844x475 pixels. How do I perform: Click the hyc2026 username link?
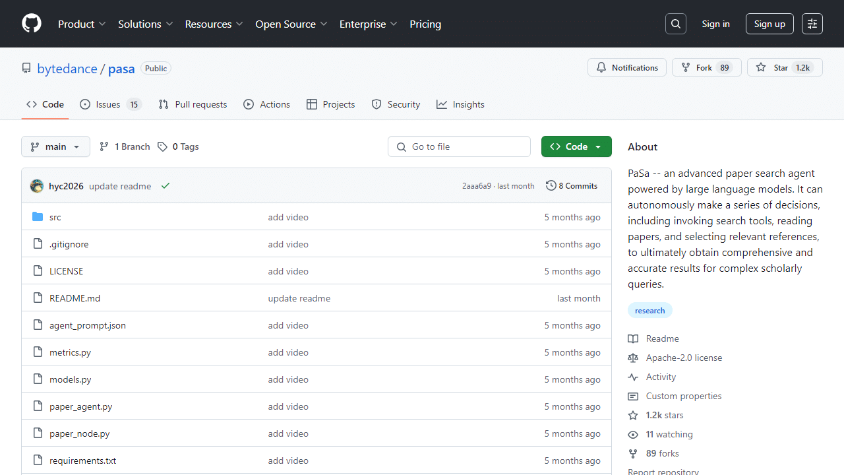66,186
